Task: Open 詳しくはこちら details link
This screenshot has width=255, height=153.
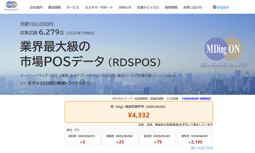Action: pyautogui.click(x=202, y=148)
